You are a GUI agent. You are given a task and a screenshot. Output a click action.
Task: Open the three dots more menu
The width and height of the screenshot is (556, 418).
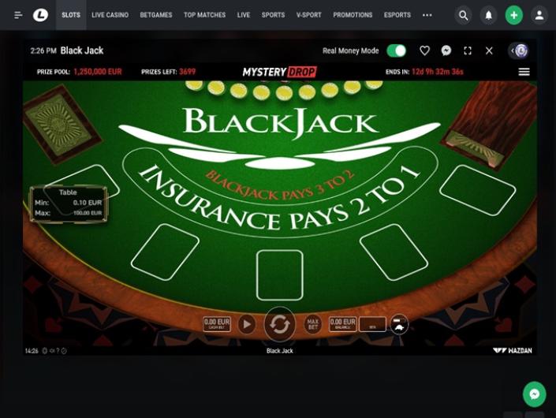point(427,15)
